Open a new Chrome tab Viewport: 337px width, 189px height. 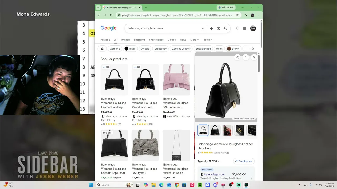[146, 8]
